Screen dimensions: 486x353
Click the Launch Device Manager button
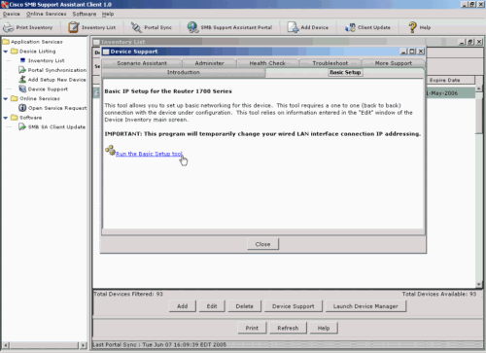pos(365,306)
